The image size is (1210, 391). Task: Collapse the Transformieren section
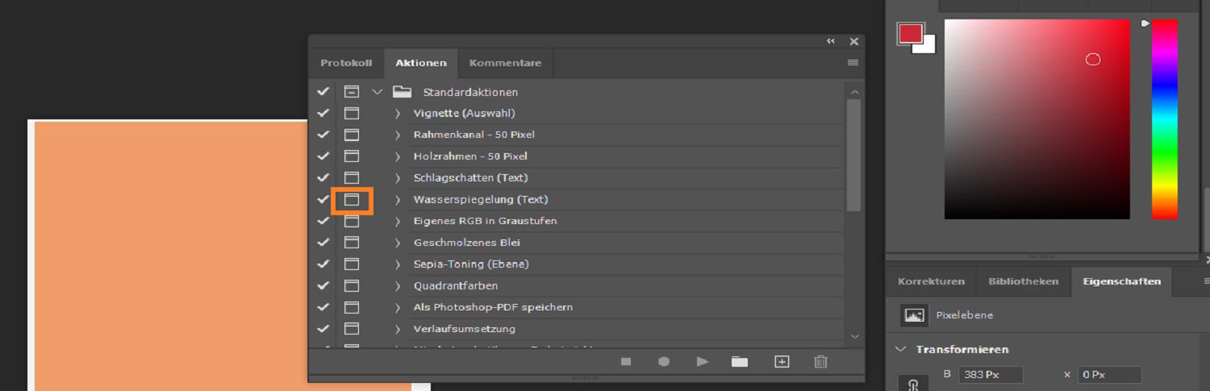902,349
